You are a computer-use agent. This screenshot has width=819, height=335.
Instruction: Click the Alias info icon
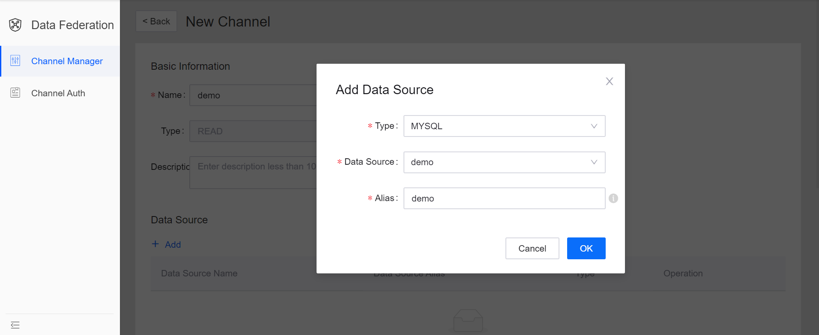(613, 198)
